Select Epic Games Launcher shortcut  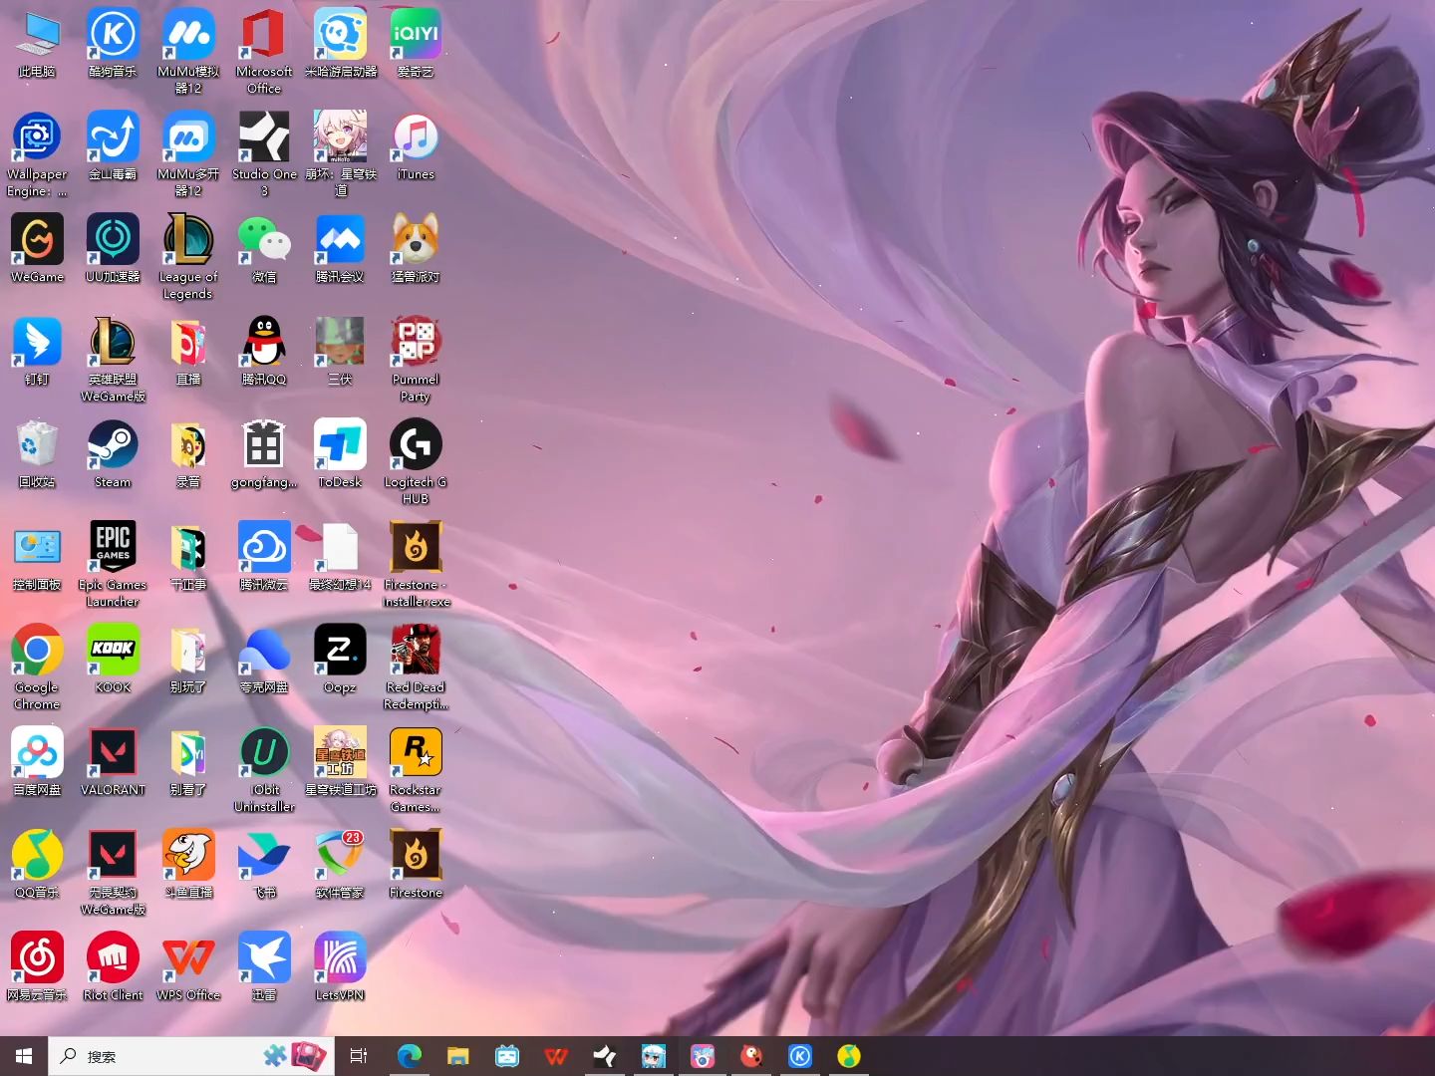coord(113,565)
